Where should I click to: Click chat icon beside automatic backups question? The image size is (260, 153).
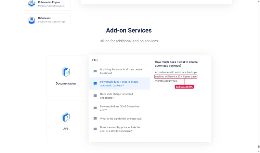pyautogui.click(x=95, y=84)
